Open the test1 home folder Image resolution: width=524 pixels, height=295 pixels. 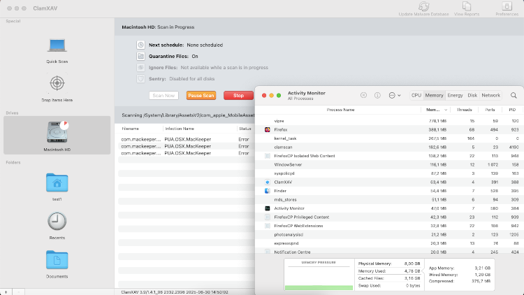(57, 182)
